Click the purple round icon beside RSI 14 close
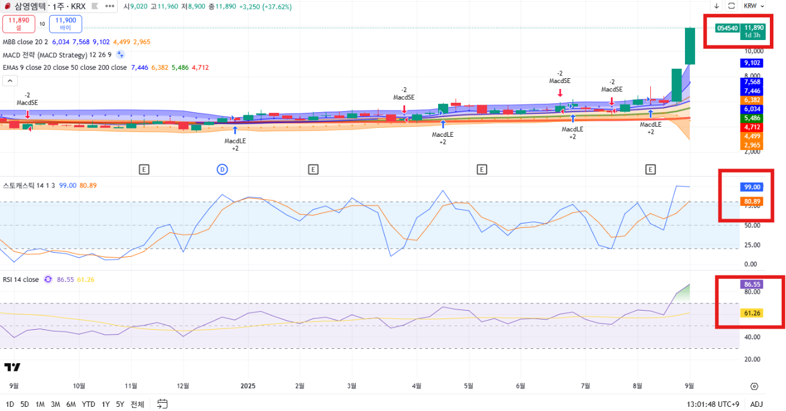 tap(48, 280)
